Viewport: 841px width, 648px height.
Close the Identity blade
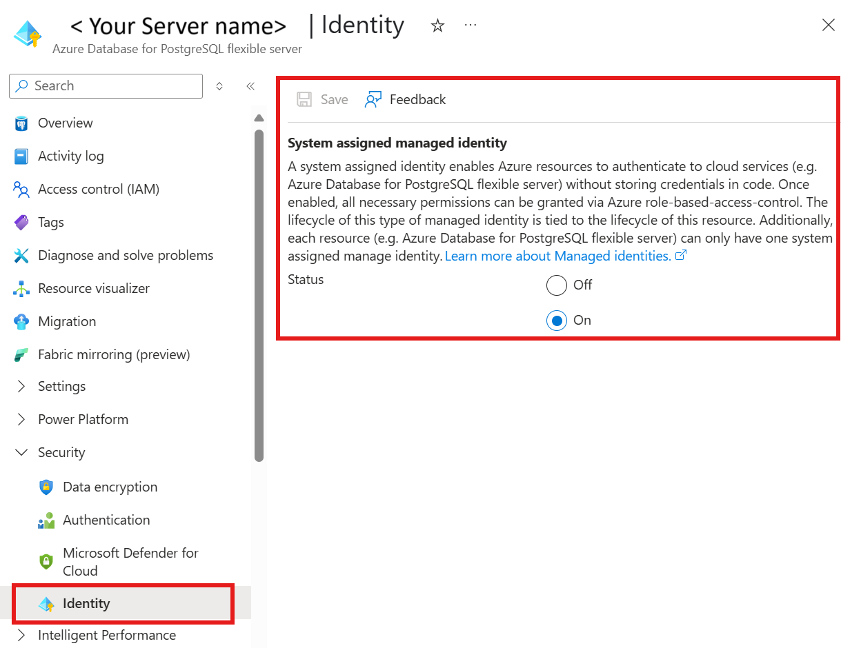829,25
